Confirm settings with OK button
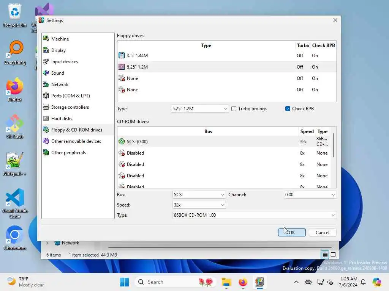 pyautogui.click(x=292, y=232)
